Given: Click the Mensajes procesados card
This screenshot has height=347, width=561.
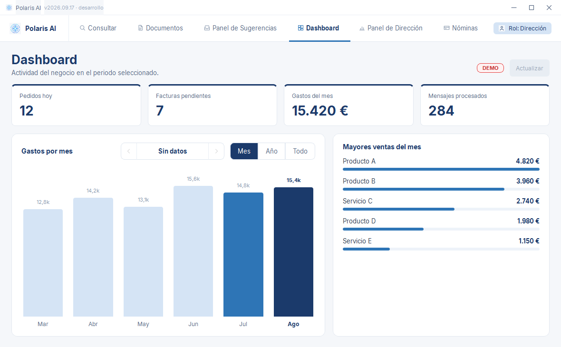Looking at the screenshot, I should [x=485, y=105].
